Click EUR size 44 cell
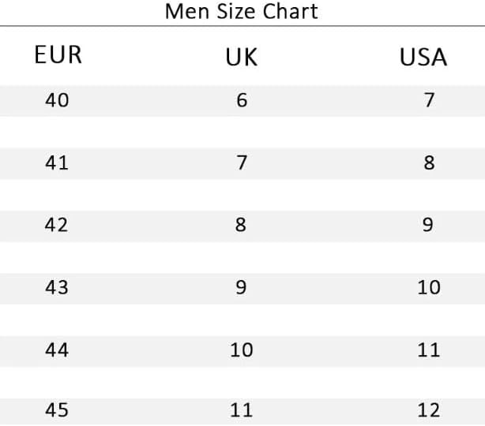Image resolution: width=485 pixels, height=426 pixels. pos(57,350)
